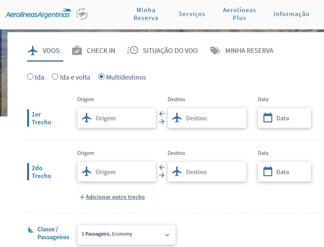Open the Informação menu

(291, 14)
